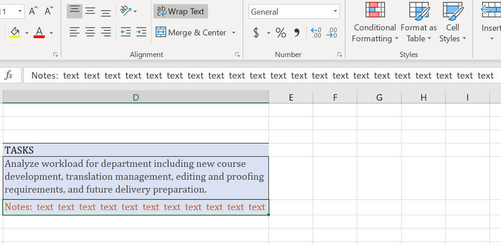Select the orange Notes text cell
This screenshot has height=245, width=501.
click(136, 207)
